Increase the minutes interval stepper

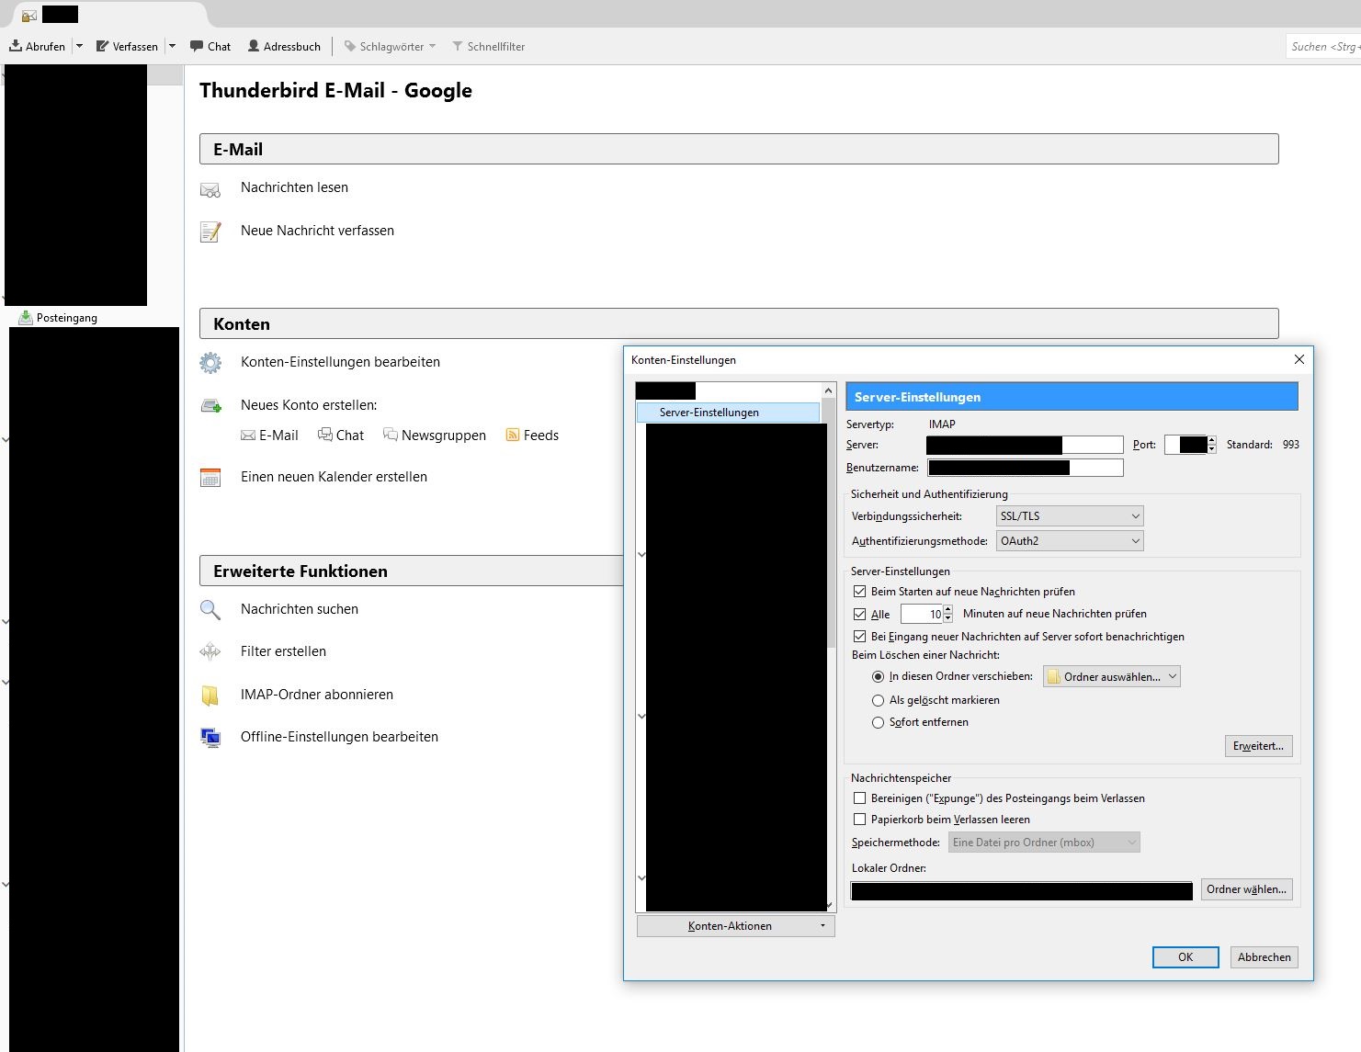948,610
